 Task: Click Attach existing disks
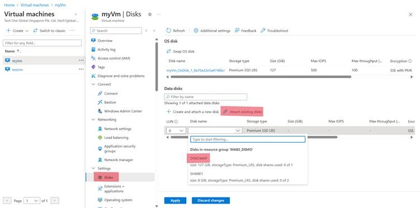pyautogui.click(x=242, y=112)
